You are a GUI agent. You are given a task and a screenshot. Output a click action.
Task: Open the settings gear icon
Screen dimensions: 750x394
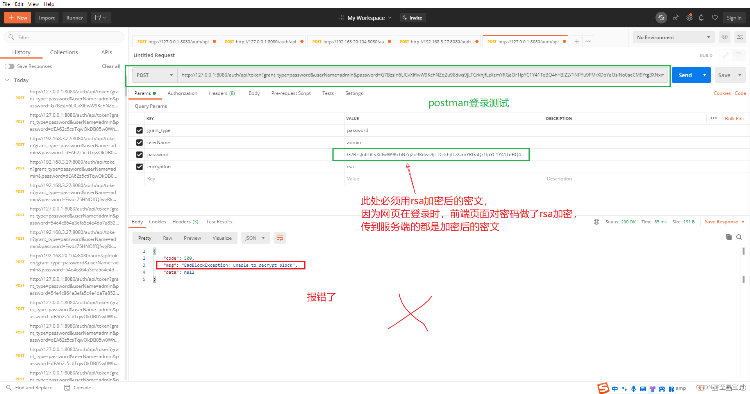point(689,18)
